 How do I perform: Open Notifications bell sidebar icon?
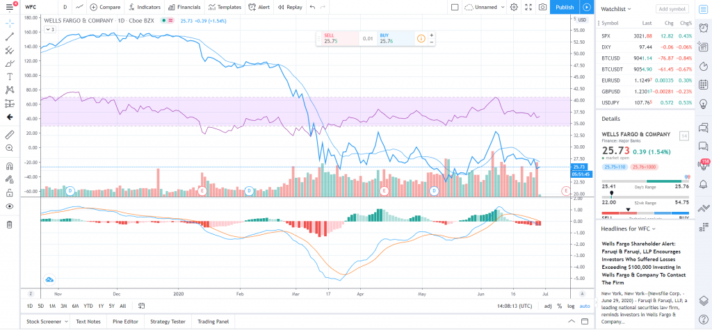(x=703, y=184)
